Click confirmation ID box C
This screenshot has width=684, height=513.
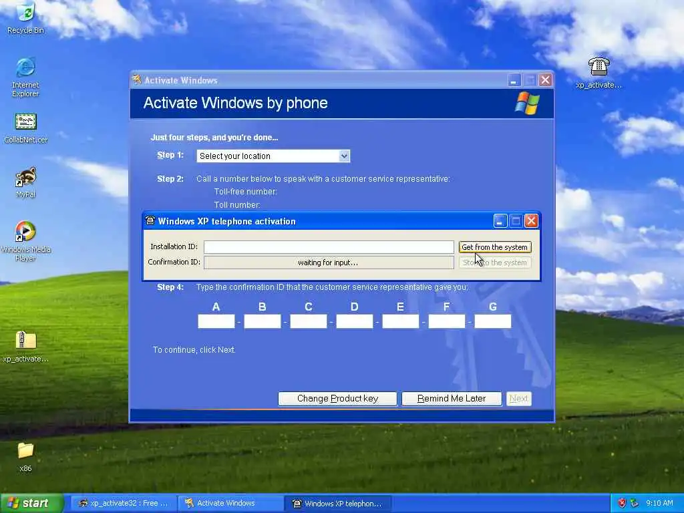click(x=309, y=321)
